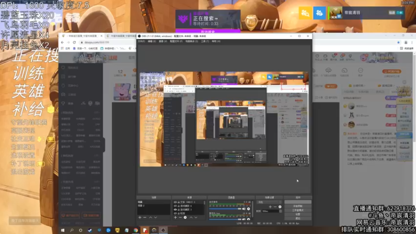Toggle visibility of fourth source row
Screen dimensions: 416x234
(175, 213)
